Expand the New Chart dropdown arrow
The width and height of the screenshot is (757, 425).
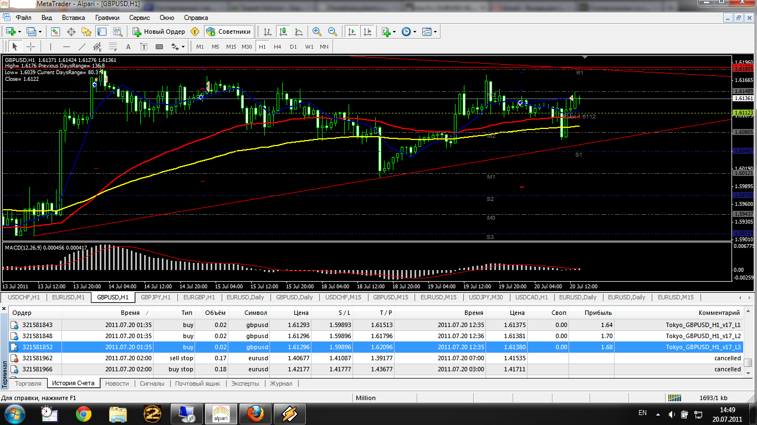click(19, 32)
